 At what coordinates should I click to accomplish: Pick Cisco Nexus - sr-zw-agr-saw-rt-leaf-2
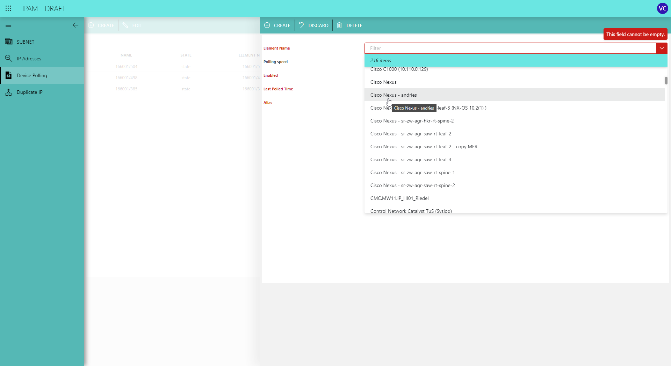[x=514, y=134]
